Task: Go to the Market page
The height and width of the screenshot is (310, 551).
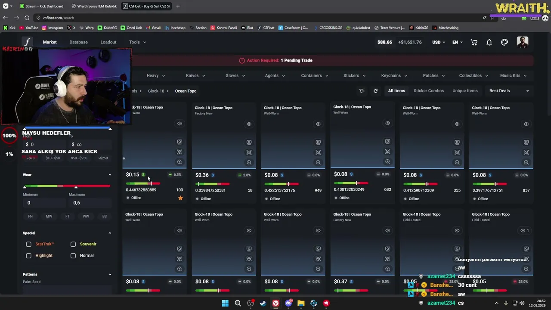Action: click(x=50, y=42)
